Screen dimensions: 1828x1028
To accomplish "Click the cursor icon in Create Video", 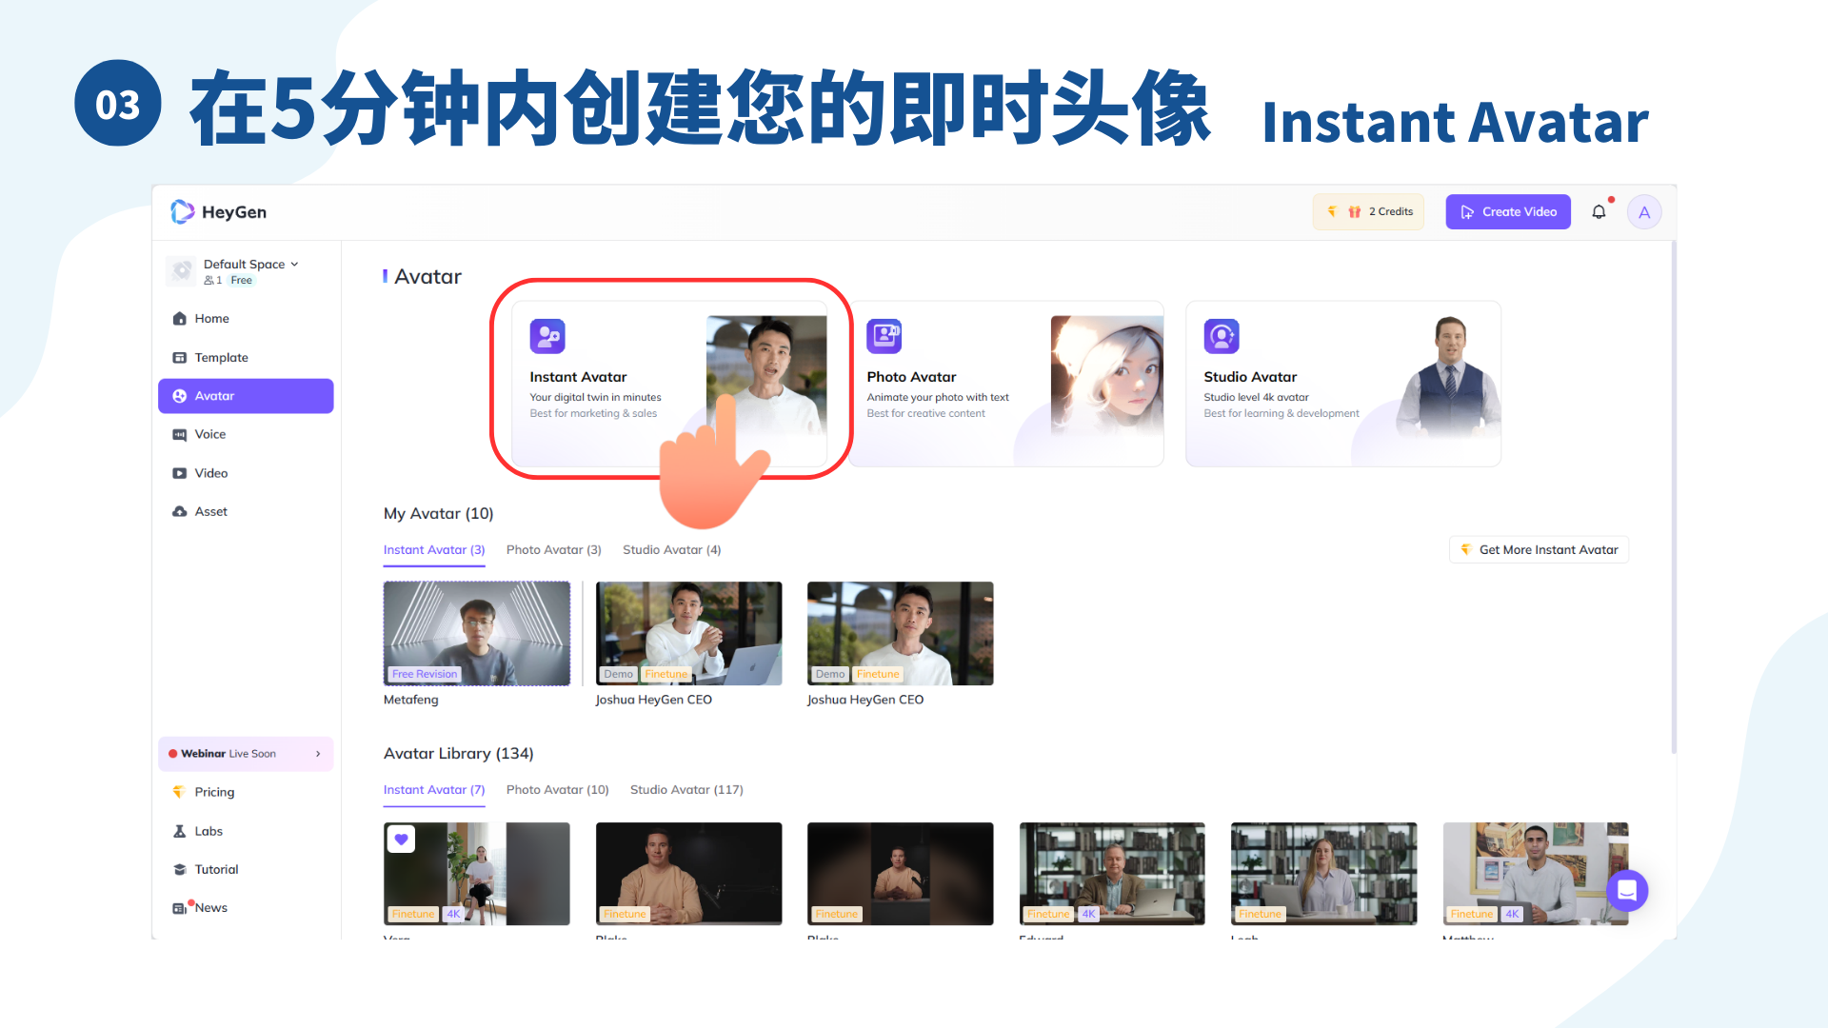I will (1467, 212).
